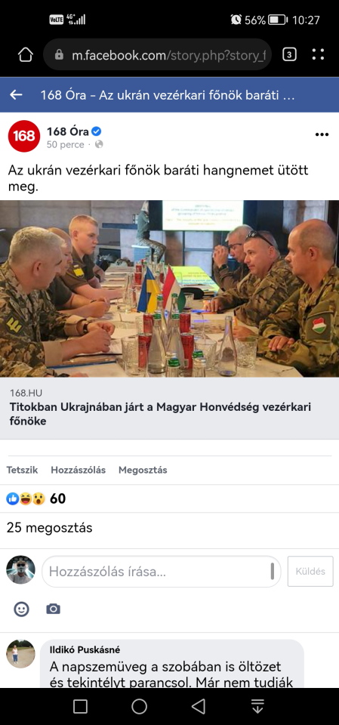
Task: Open the browser four-dot menu
Action: tap(318, 55)
